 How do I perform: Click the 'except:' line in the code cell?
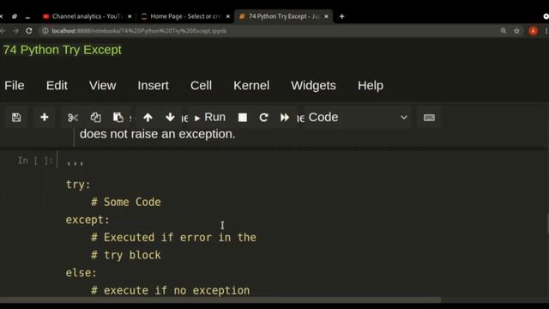[x=87, y=220]
